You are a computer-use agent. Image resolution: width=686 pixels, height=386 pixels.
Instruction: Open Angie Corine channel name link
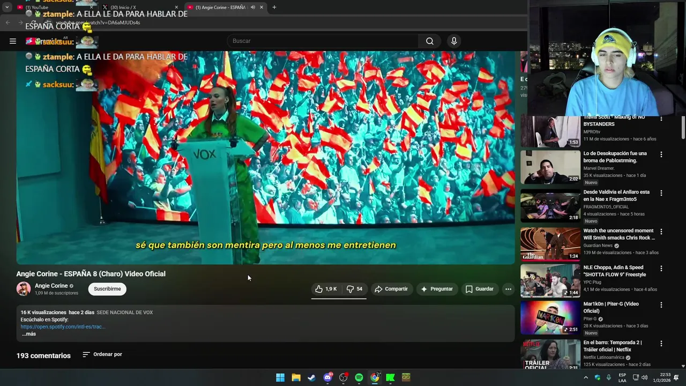pyautogui.click(x=51, y=286)
